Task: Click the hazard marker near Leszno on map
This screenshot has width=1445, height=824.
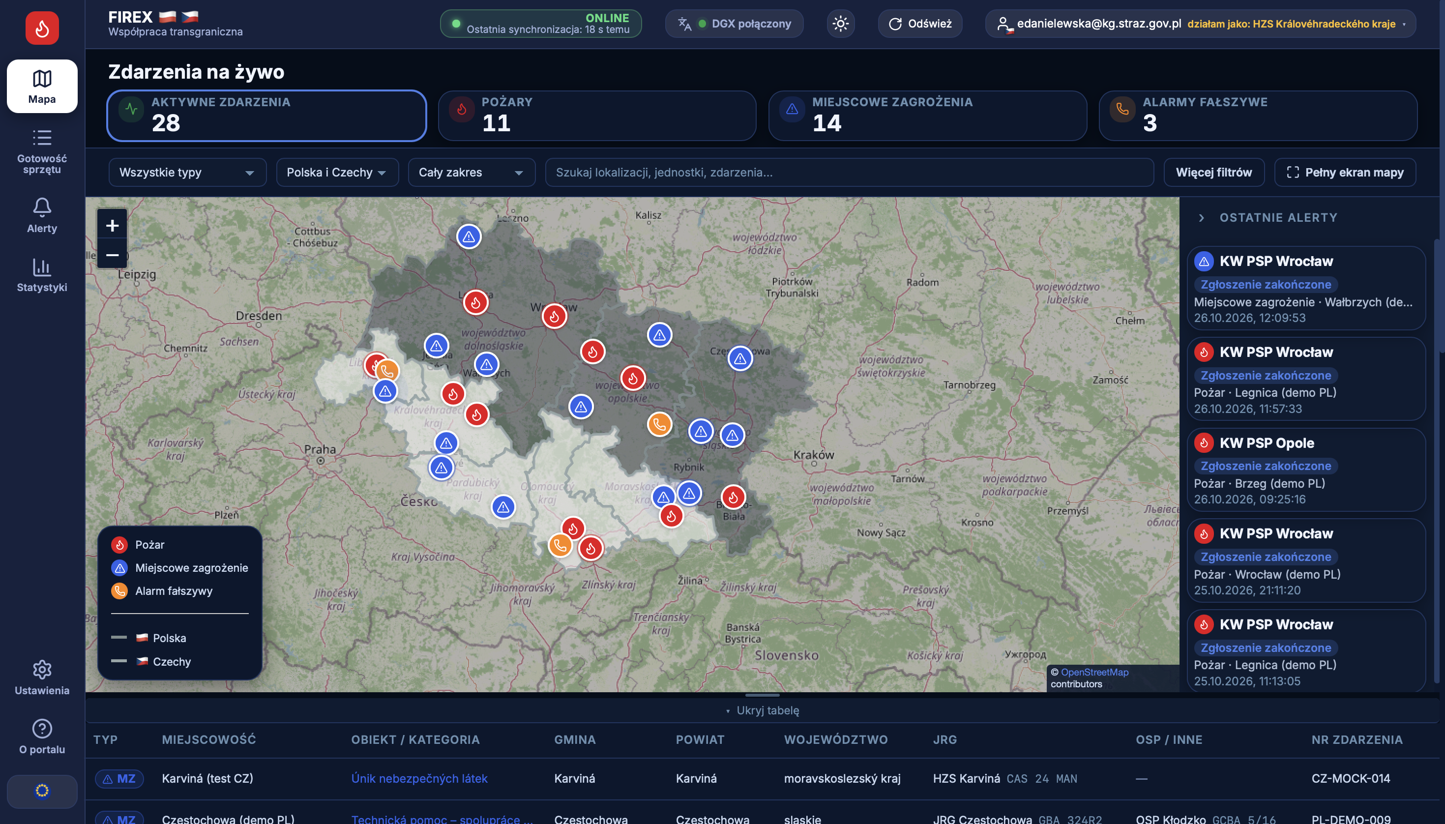Action: point(469,236)
